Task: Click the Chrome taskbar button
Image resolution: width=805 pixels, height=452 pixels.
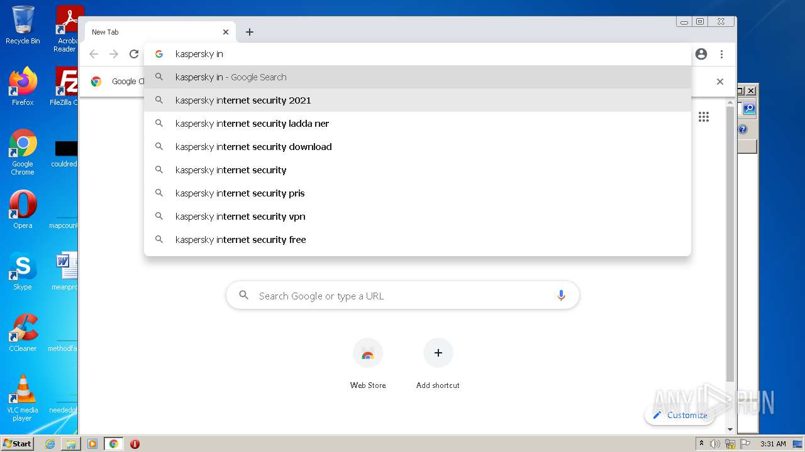Action: coord(114,444)
